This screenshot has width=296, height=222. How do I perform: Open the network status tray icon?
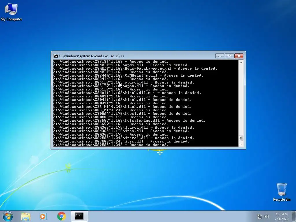tap(260, 217)
